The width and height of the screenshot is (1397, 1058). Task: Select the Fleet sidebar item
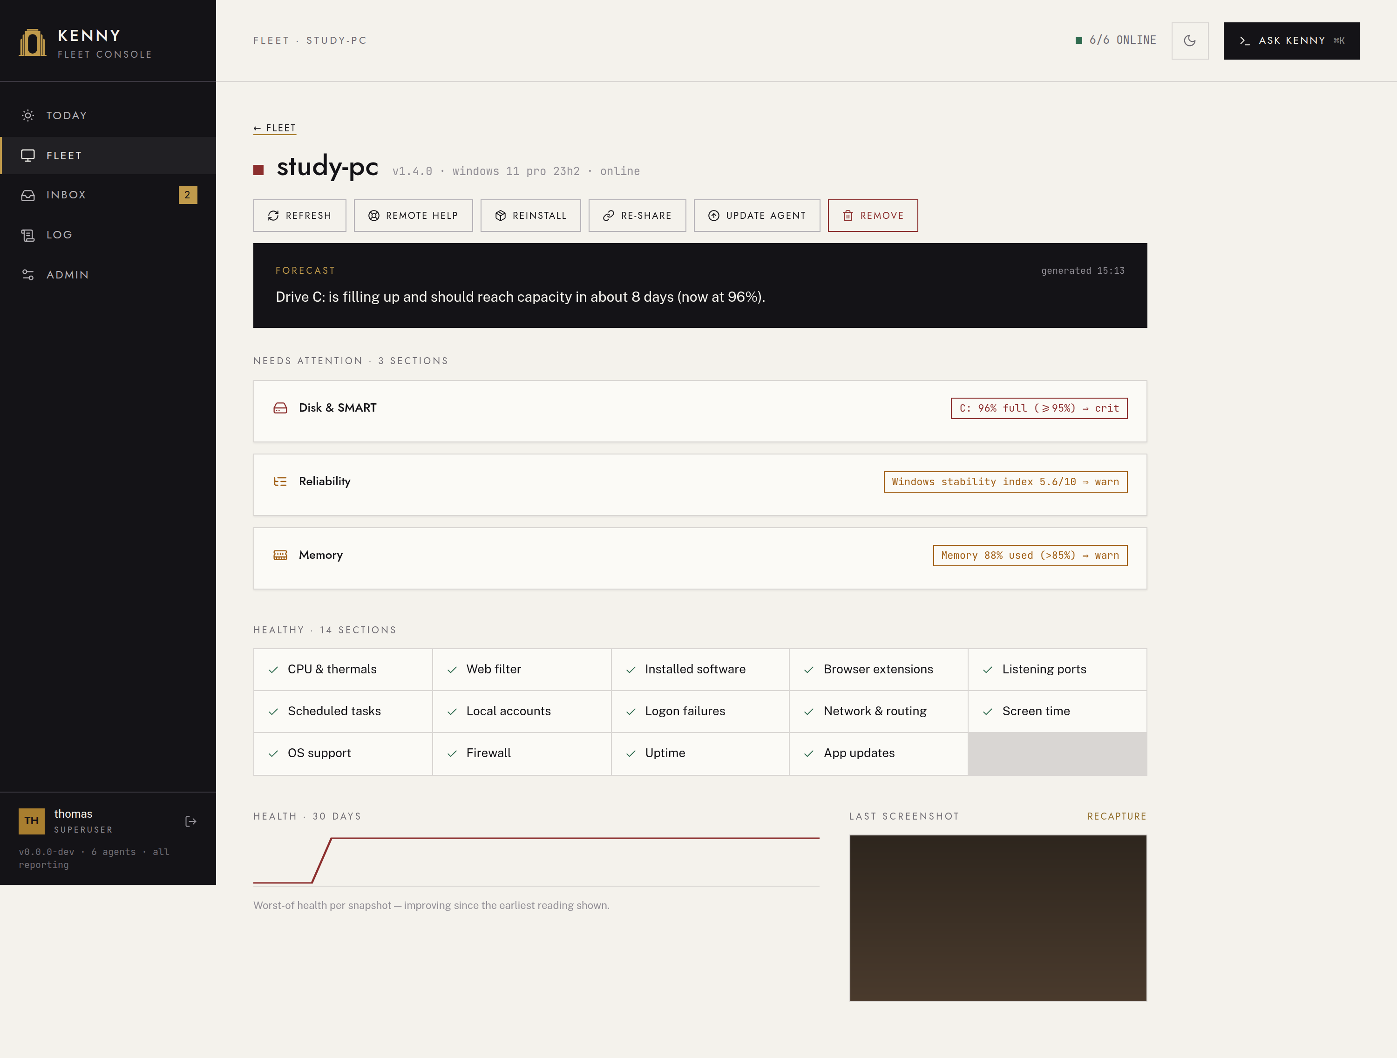click(108, 156)
